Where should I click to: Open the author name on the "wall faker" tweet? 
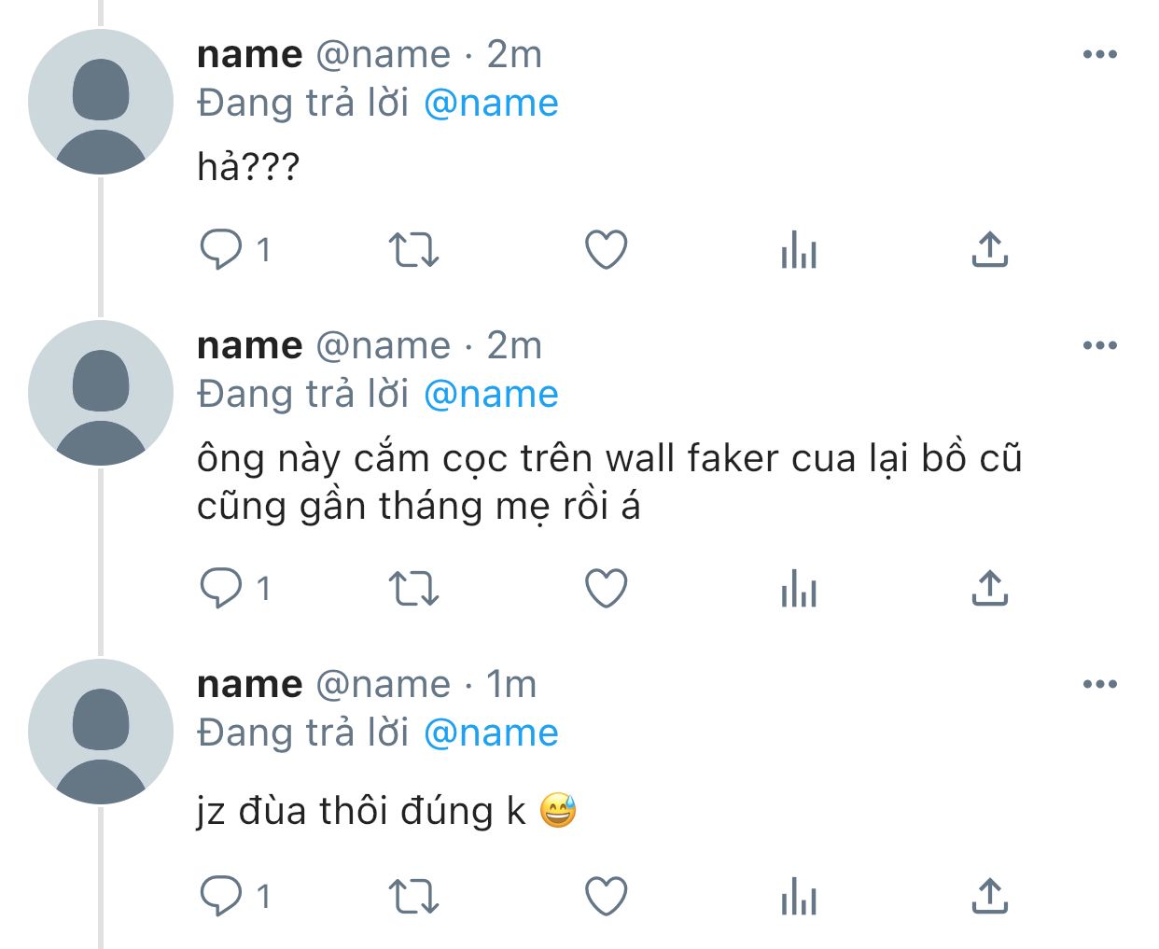[x=249, y=346]
